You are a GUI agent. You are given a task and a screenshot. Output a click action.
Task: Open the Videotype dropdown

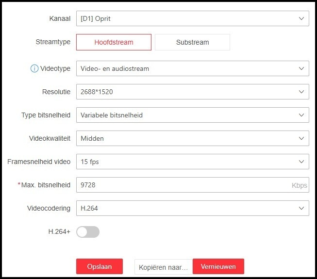192,68
